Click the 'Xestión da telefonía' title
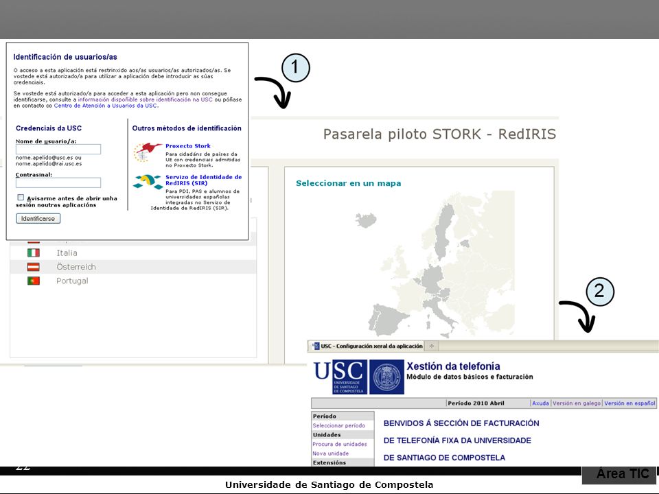659x494 pixels. (x=453, y=366)
